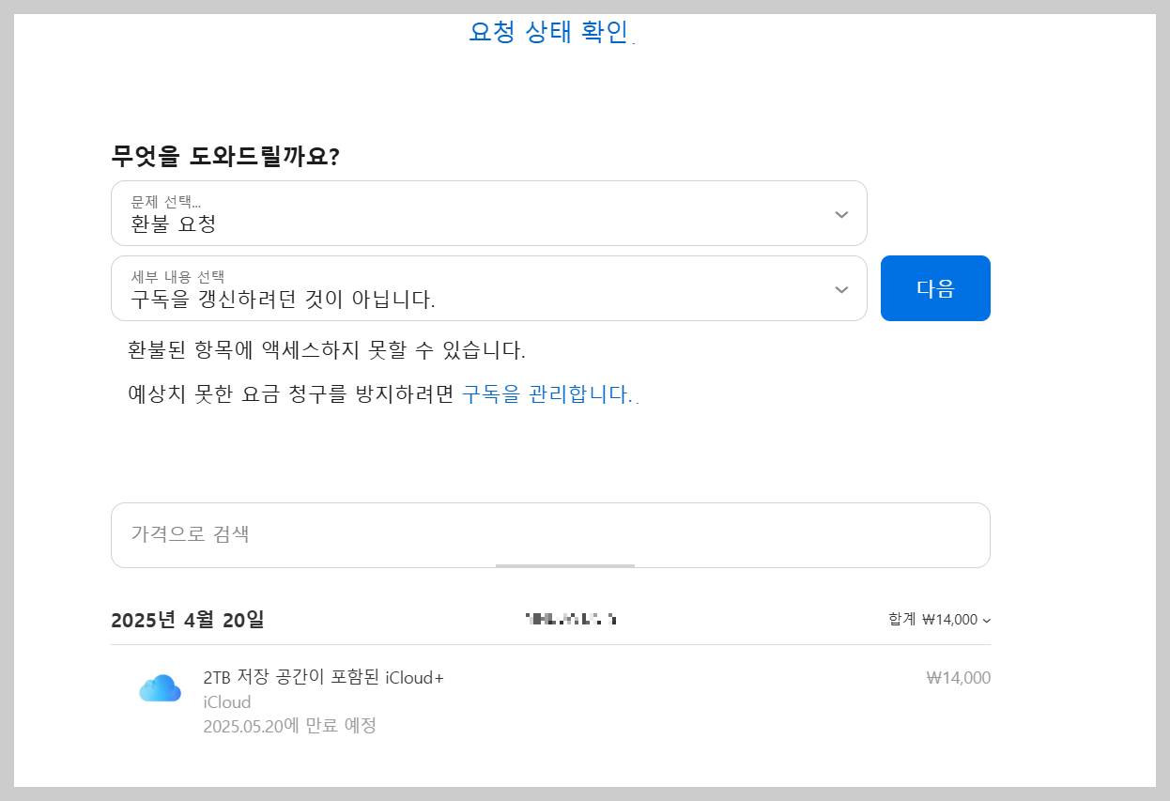The height and width of the screenshot is (801, 1170).
Task: Click the ₩14,000 price on iCloud+ row
Action: [x=958, y=678]
